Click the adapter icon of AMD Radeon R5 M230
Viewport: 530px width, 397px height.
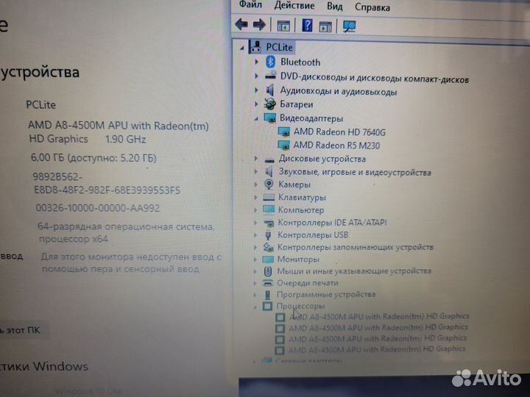point(283,145)
